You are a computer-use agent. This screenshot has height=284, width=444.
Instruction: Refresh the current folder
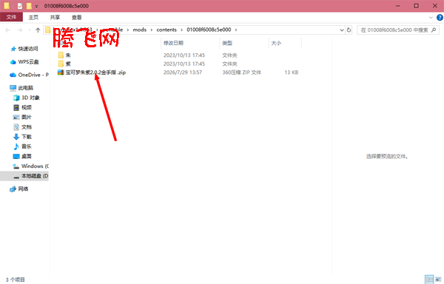pos(349,30)
